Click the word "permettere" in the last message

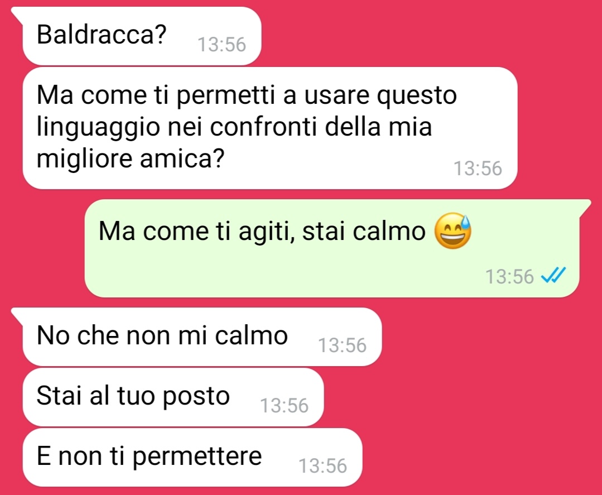tap(198, 458)
